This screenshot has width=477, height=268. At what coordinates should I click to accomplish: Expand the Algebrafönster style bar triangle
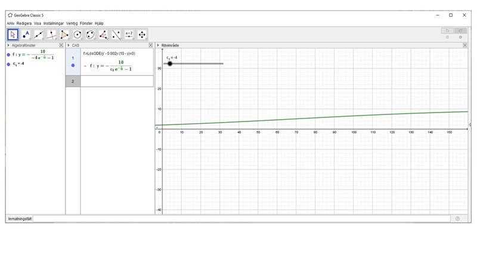(8, 45)
